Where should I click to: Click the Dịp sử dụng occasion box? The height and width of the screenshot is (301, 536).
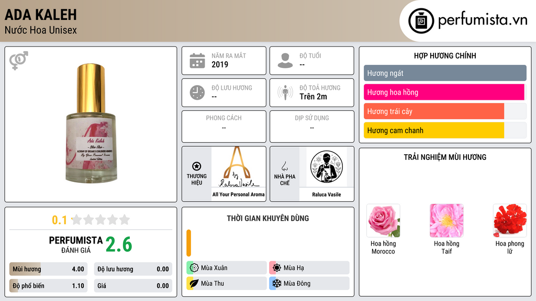(x=312, y=126)
